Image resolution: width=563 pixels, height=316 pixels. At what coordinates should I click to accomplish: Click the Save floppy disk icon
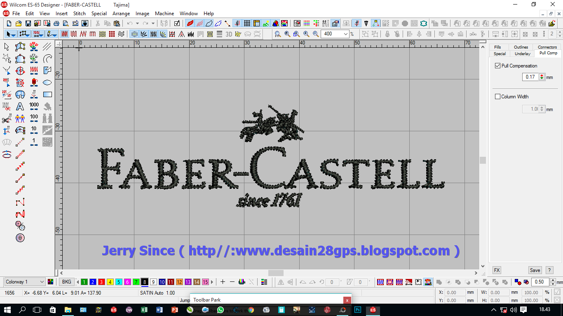(x=28, y=23)
